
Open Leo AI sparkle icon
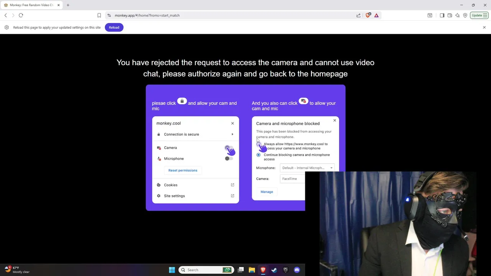click(x=457, y=15)
